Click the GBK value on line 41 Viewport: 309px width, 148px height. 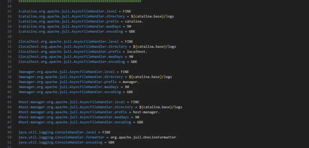[130, 92]
